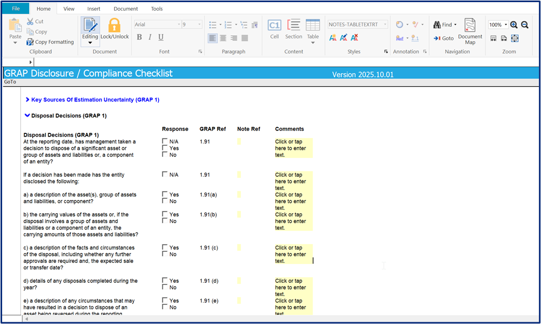
Task: Click the Cell icon in Content group
Action: [x=274, y=29]
